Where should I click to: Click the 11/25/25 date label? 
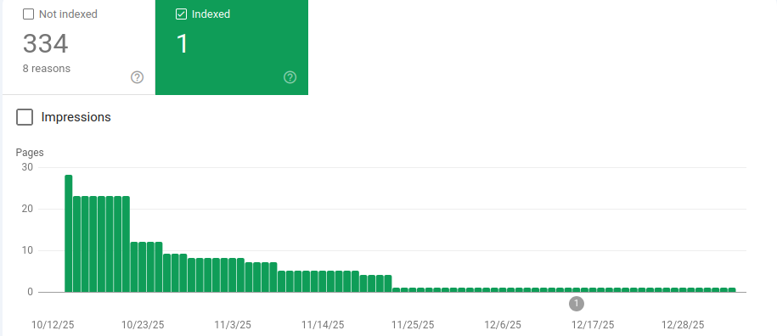[413, 325]
